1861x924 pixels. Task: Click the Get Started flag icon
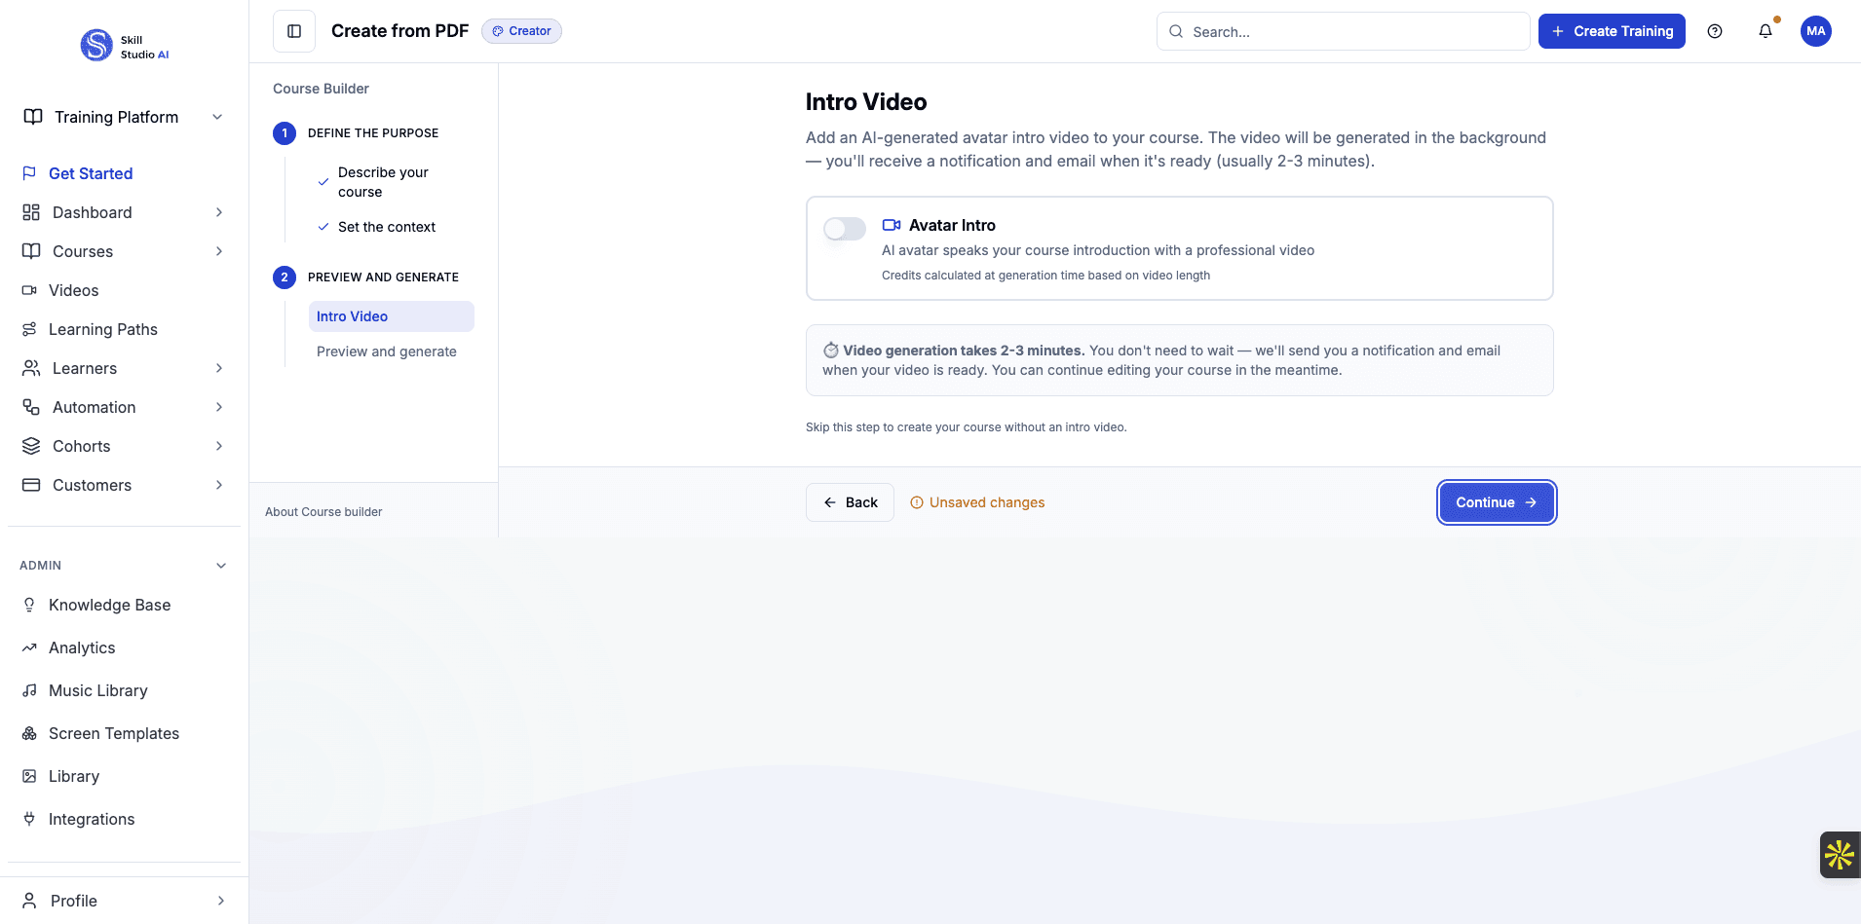click(30, 173)
